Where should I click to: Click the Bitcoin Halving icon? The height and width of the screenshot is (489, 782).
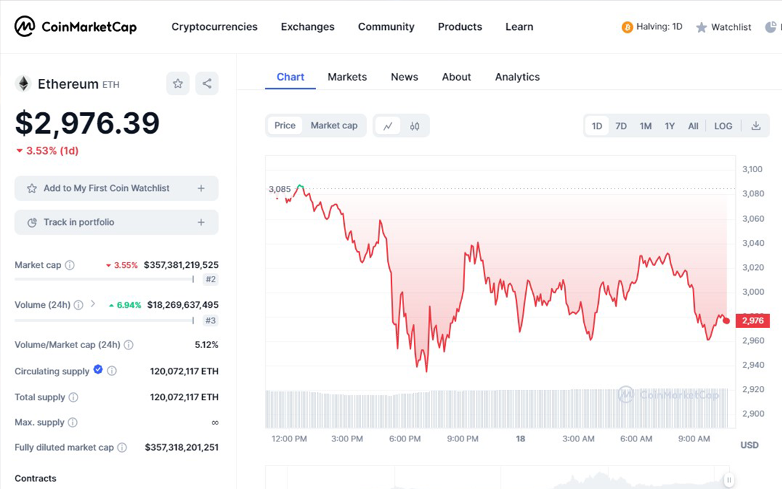coord(627,27)
